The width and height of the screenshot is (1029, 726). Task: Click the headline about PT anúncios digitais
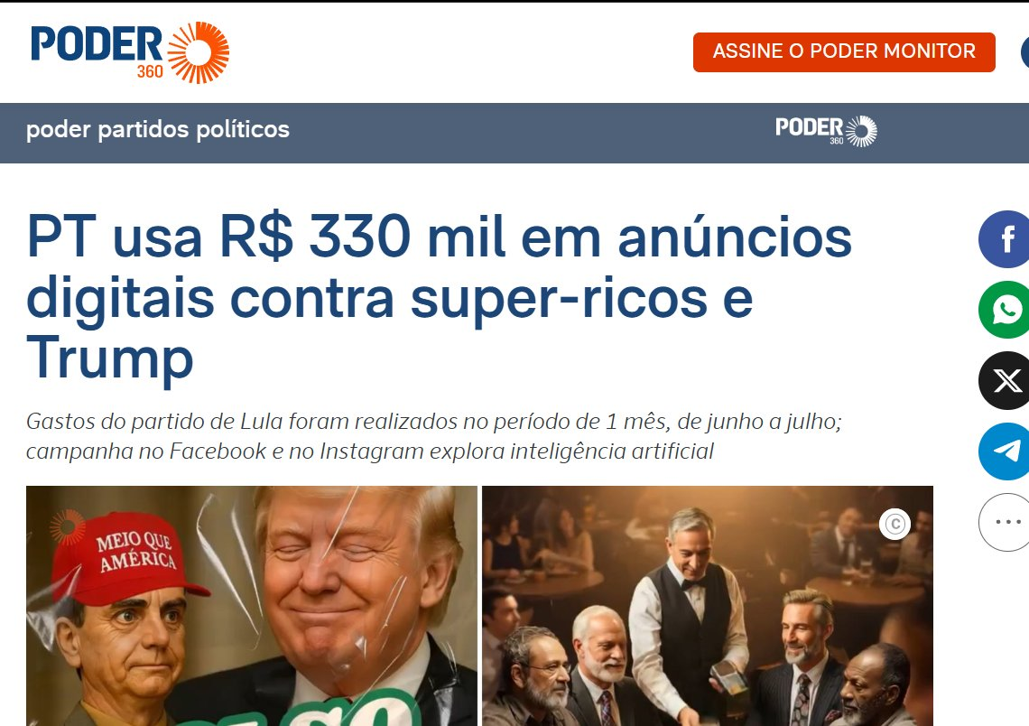click(439, 297)
